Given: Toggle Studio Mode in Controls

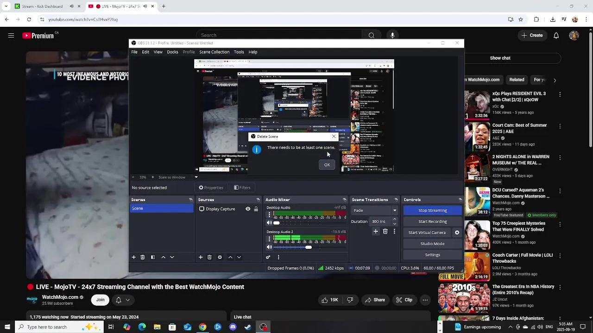Looking at the screenshot, I should point(432,244).
